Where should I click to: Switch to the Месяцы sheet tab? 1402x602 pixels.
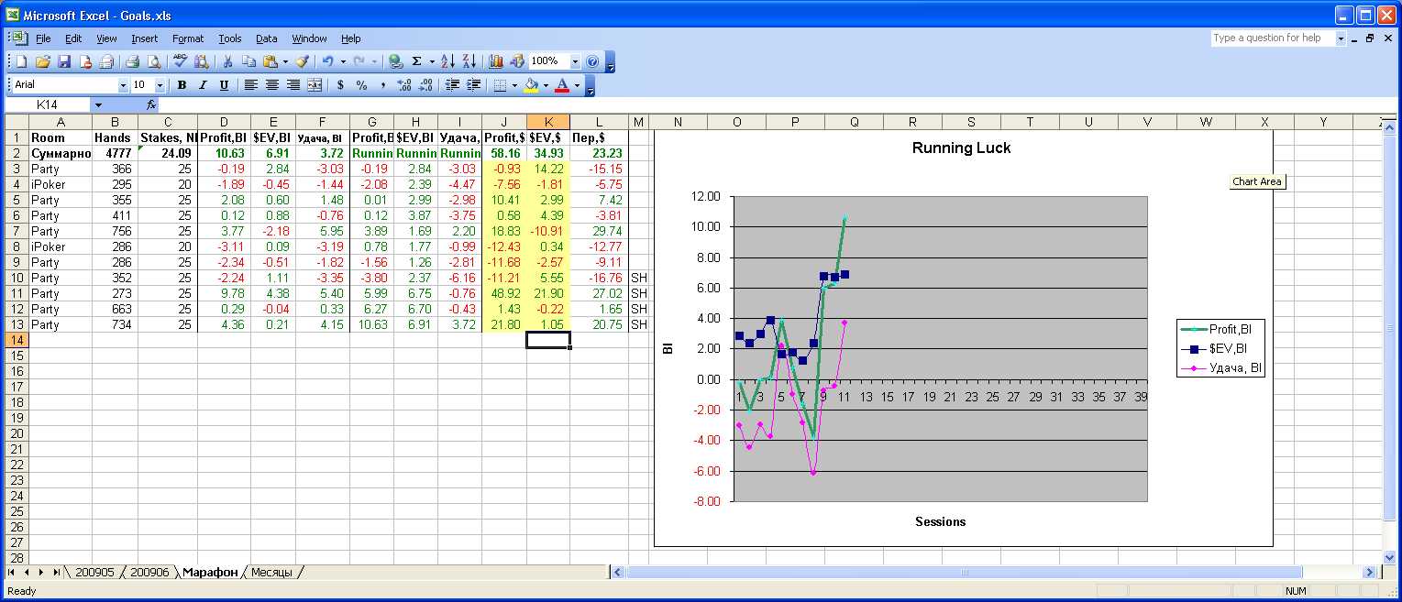tap(271, 572)
